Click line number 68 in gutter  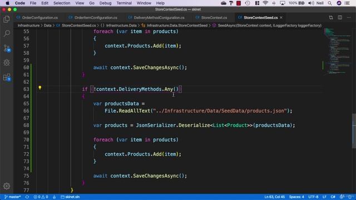point(26,125)
